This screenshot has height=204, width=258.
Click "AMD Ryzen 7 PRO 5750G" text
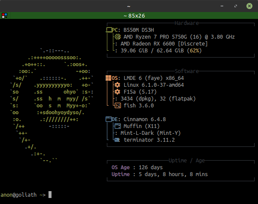tap(155, 37)
